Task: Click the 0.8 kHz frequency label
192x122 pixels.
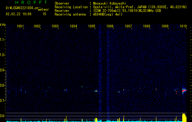Action: pos(3,85)
